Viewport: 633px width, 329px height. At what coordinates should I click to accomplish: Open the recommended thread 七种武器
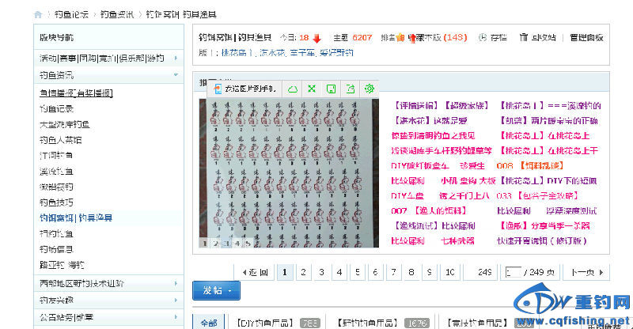[457, 241]
